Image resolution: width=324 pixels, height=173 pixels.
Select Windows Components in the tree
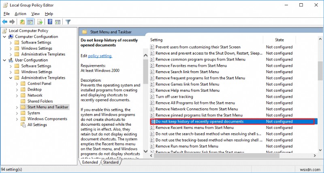coord(47,119)
